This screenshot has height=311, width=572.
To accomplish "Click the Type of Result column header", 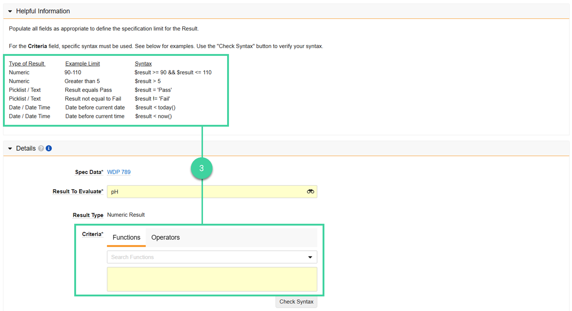I will point(27,63).
